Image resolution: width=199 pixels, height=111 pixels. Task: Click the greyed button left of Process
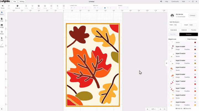(174, 34)
